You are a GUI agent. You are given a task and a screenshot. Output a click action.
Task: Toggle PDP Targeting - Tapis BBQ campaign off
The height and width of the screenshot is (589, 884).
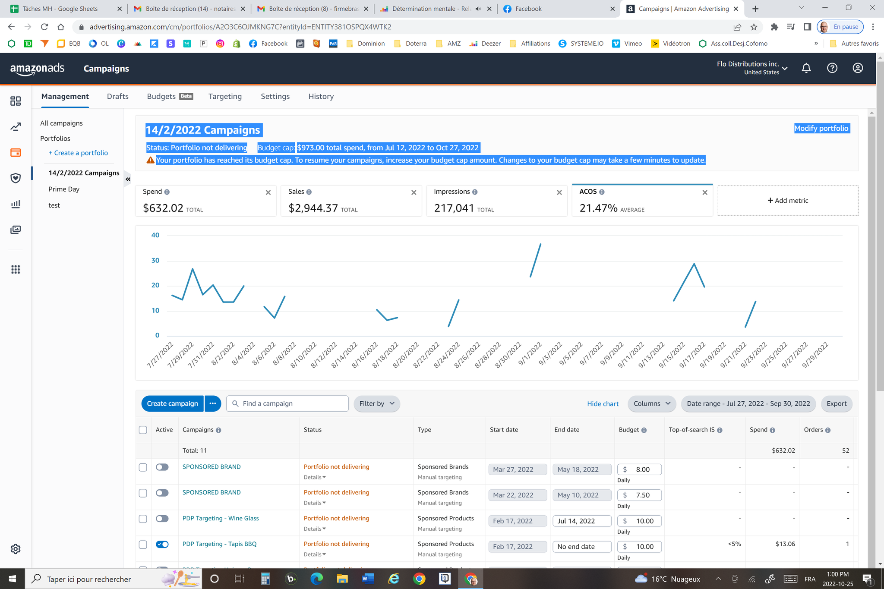pos(162,544)
